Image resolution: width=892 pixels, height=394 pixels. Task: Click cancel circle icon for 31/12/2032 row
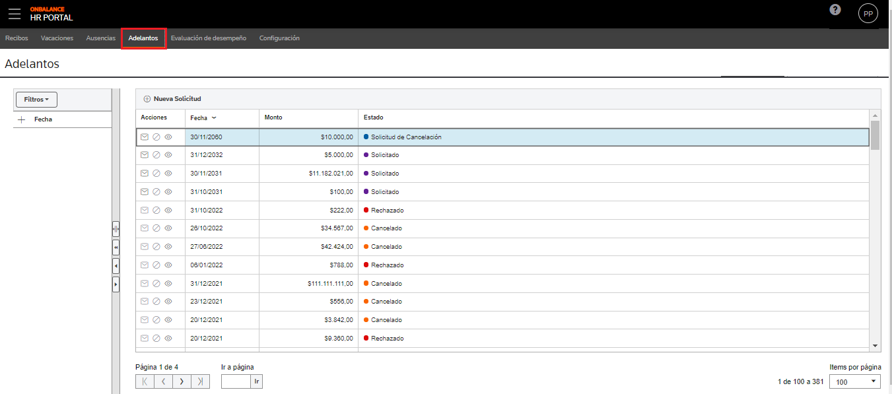(x=156, y=155)
